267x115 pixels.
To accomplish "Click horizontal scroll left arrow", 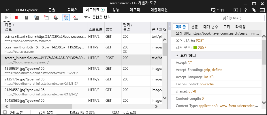I will (7, 106).
